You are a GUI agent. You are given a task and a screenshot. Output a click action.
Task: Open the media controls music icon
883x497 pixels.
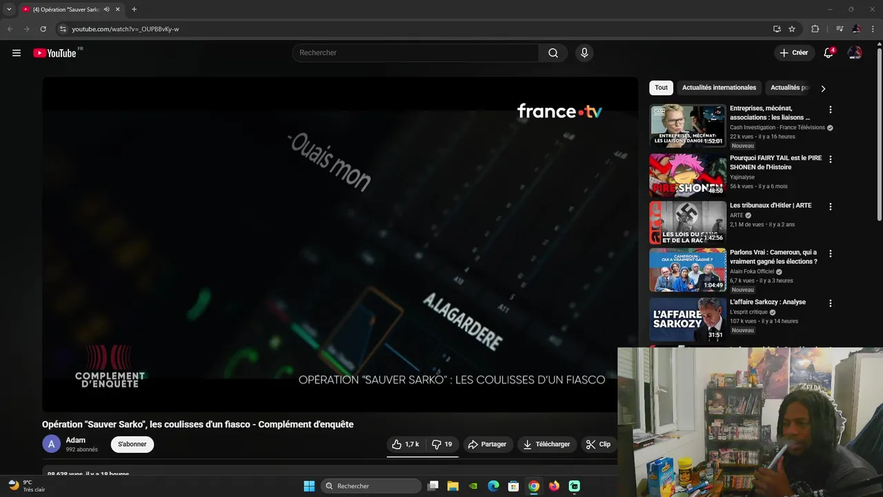point(840,29)
